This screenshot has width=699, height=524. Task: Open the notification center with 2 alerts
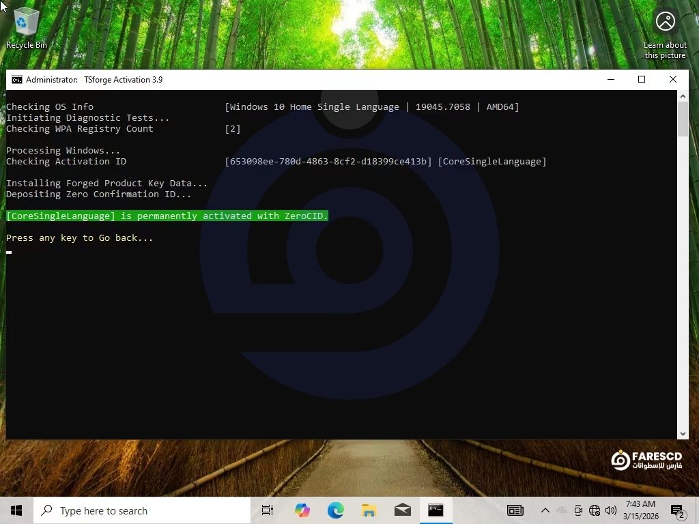677,510
